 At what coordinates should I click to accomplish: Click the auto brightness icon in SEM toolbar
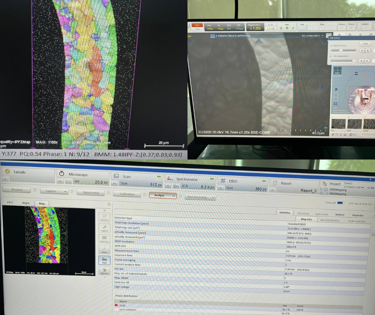(281, 28)
